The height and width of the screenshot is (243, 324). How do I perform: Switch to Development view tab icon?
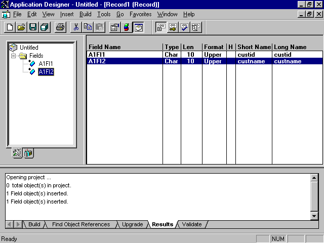pyautogui.click(x=17, y=153)
